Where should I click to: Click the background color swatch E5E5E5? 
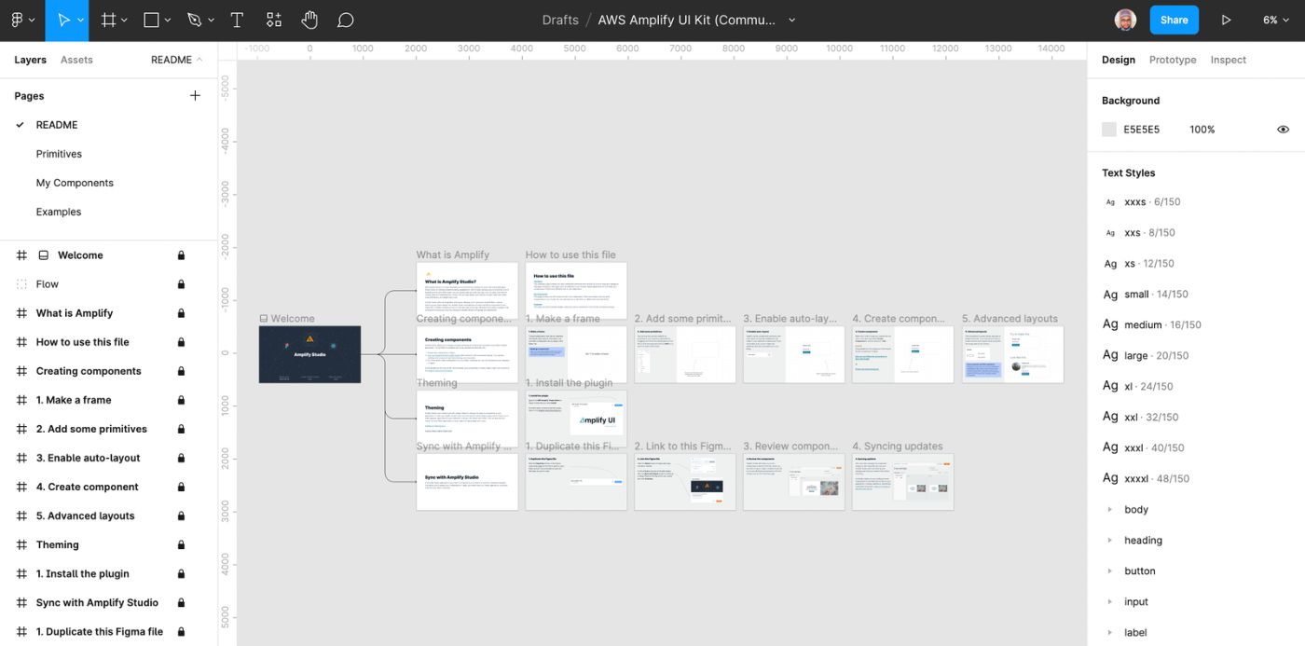[x=1109, y=130]
